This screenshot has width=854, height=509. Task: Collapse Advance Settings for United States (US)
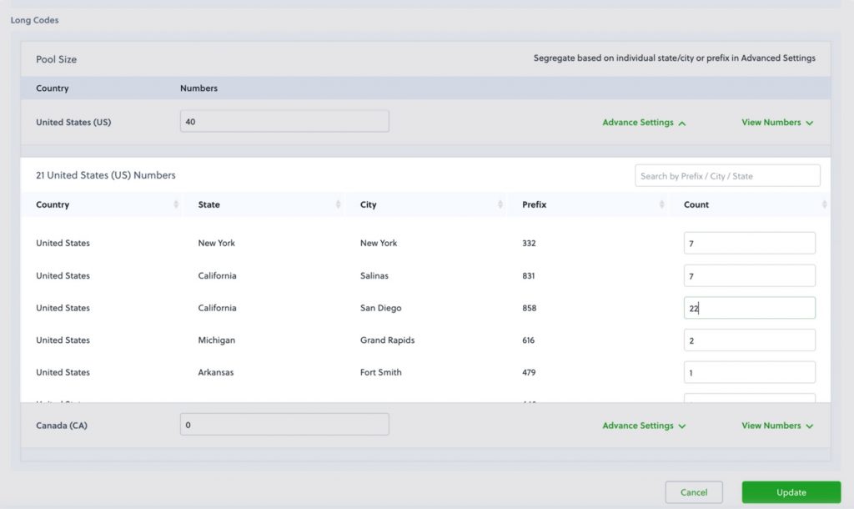tap(642, 122)
